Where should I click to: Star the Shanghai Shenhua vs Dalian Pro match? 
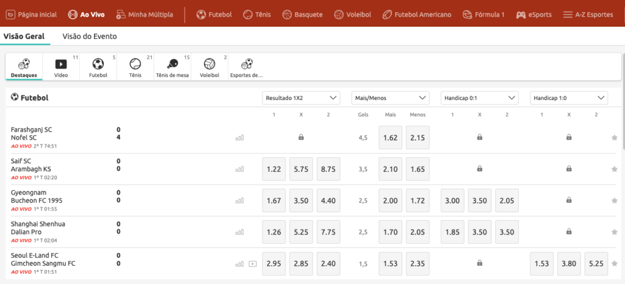[615, 232]
